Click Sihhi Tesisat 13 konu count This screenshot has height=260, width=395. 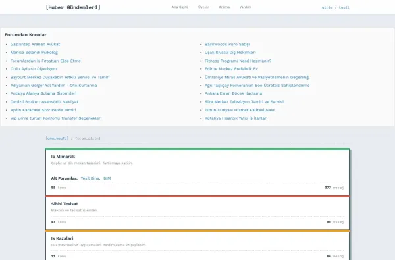(x=59, y=222)
